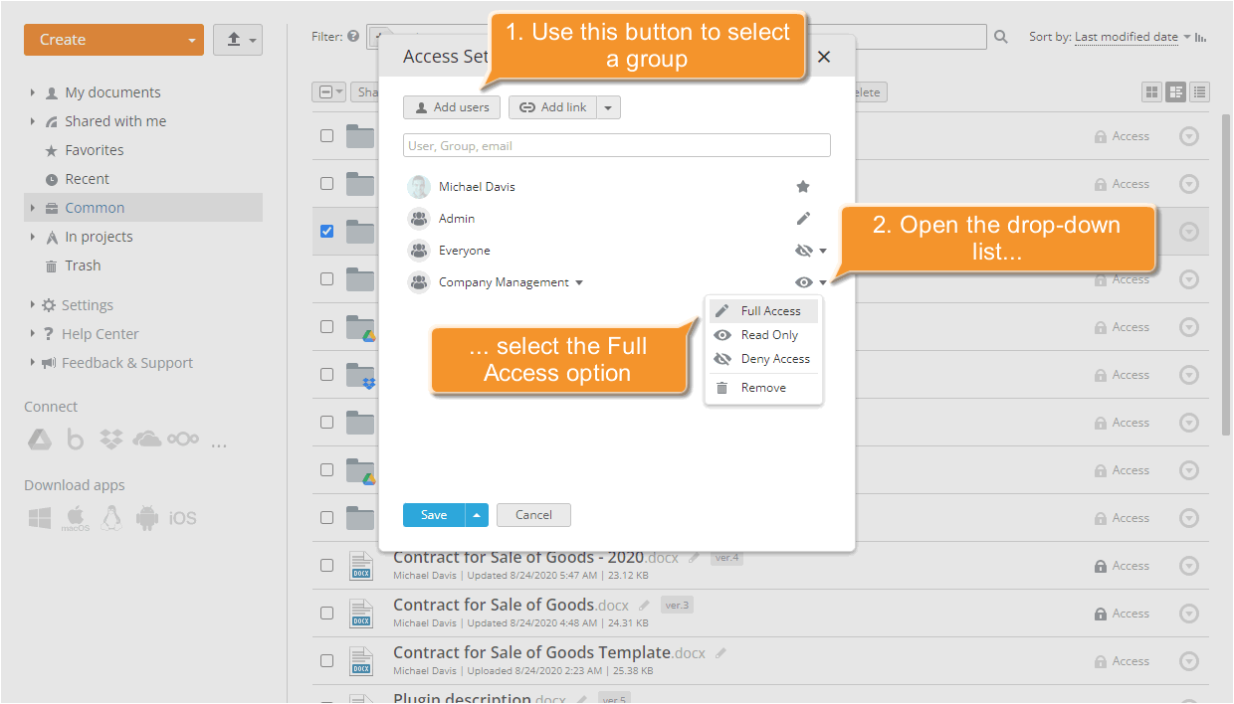Connect OneDrive cloud storage
This screenshot has height=704, width=1234.
pyautogui.click(x=147, y=439)
